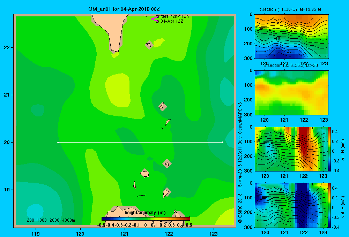349x237 pixels.
Task: Click the "t section (11..30°C) lat=19.95" title
Action: pyautogui.click(x=290, y=9)
